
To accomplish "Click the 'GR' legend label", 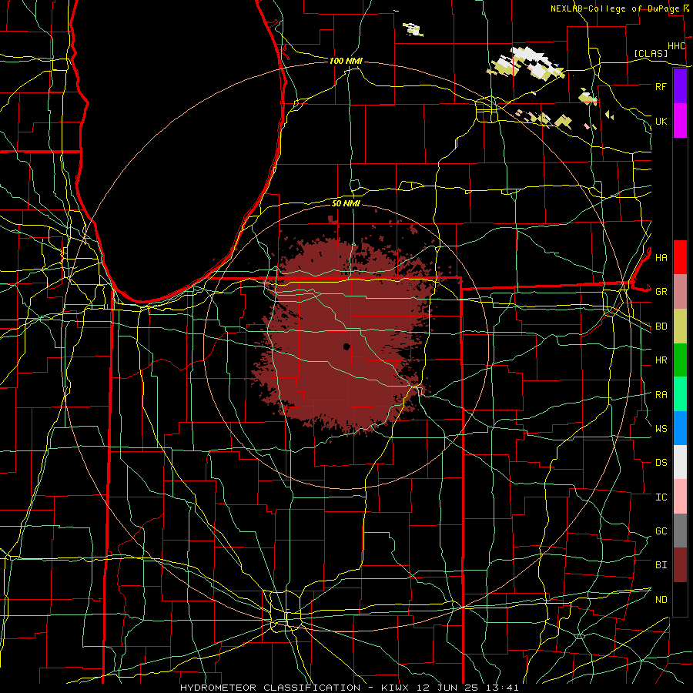I will (x=661, y=292).
